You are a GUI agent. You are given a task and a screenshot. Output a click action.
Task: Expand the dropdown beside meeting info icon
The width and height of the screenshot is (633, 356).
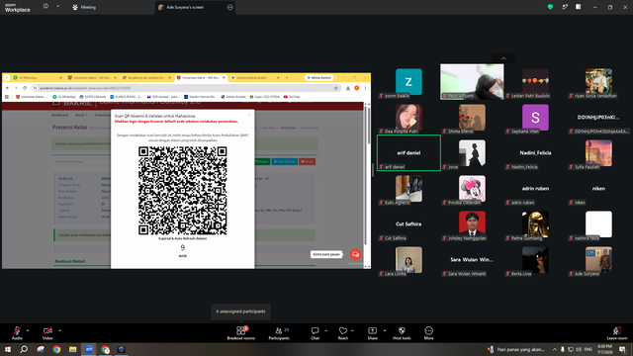(57, 7)
